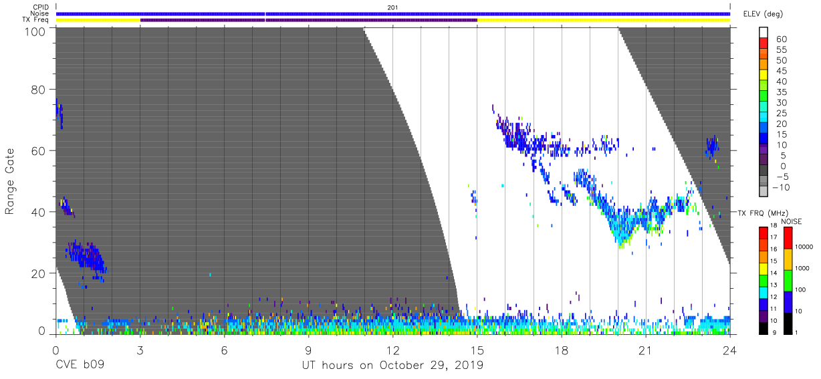Click the Noise row label
Screen dimensions: 821x379
(39, 13)
